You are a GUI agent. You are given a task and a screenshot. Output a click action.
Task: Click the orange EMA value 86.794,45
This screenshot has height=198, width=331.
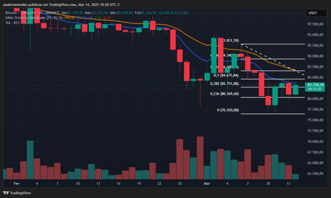[67, 18]
